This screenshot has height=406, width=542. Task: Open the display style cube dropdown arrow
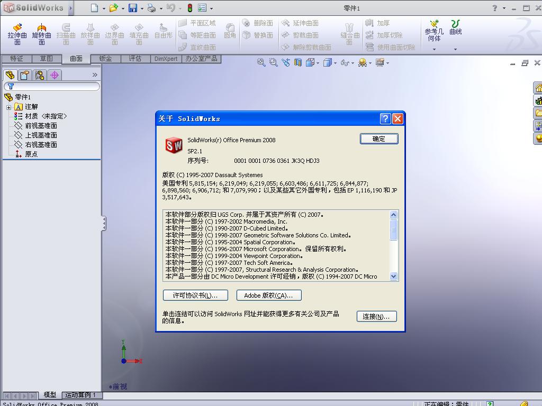click(x=335, y=63)
